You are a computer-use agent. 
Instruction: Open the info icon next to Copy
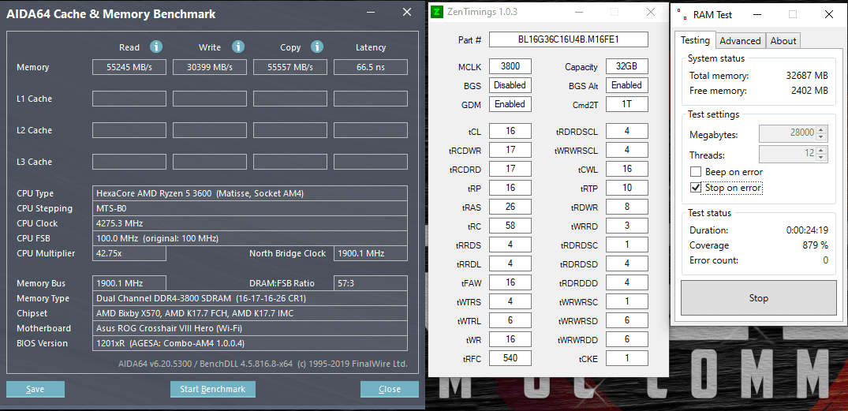[x=317, y=47]
